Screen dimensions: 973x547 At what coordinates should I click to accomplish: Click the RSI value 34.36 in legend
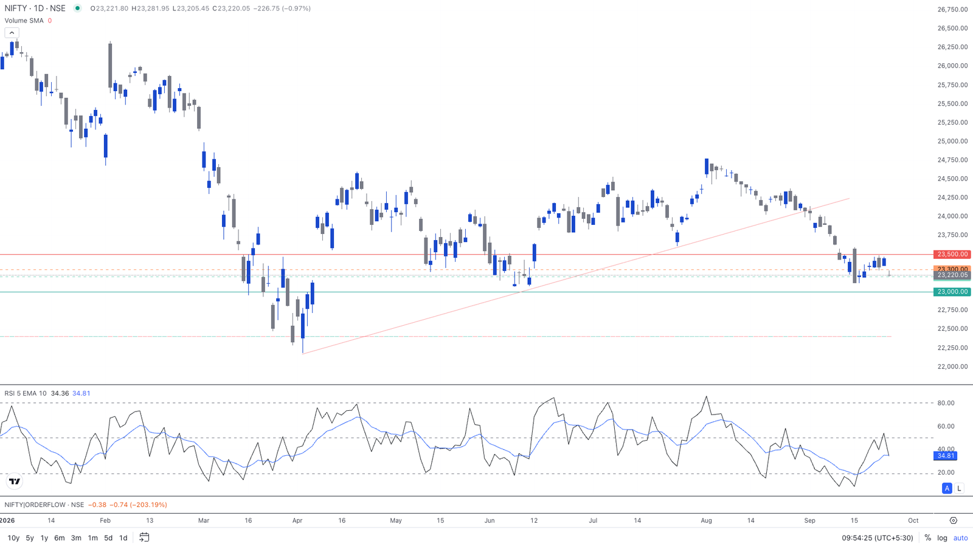pos(60,393)
